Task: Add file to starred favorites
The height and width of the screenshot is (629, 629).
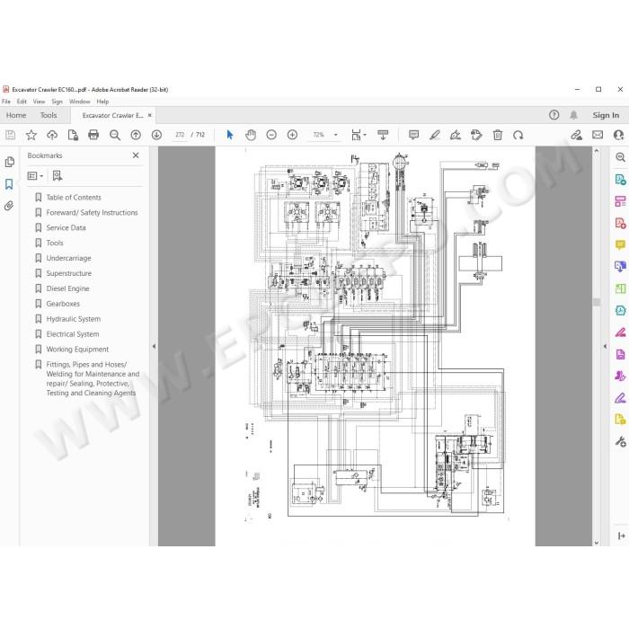Action: click(31, 135)
